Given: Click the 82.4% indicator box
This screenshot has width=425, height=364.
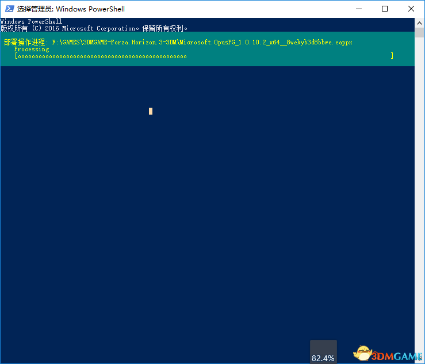Looking at the screenshot, I should coord(323,352).
